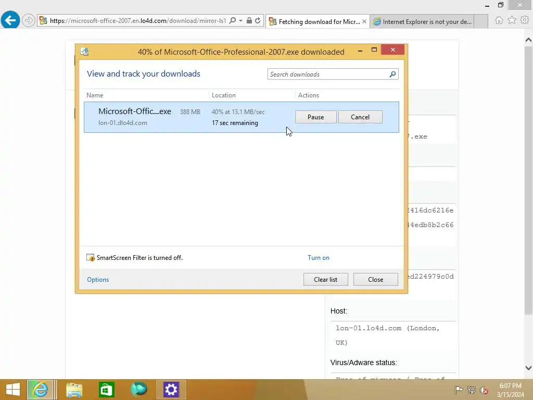The image size is (533, 400).
Task: Refresh the page with the reload icon
Action: (x=258, y=21)
